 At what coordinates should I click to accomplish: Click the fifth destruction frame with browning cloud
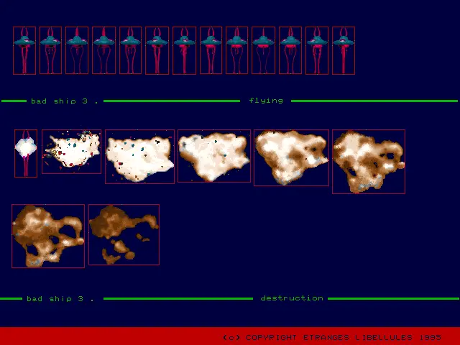coord(291,157)
